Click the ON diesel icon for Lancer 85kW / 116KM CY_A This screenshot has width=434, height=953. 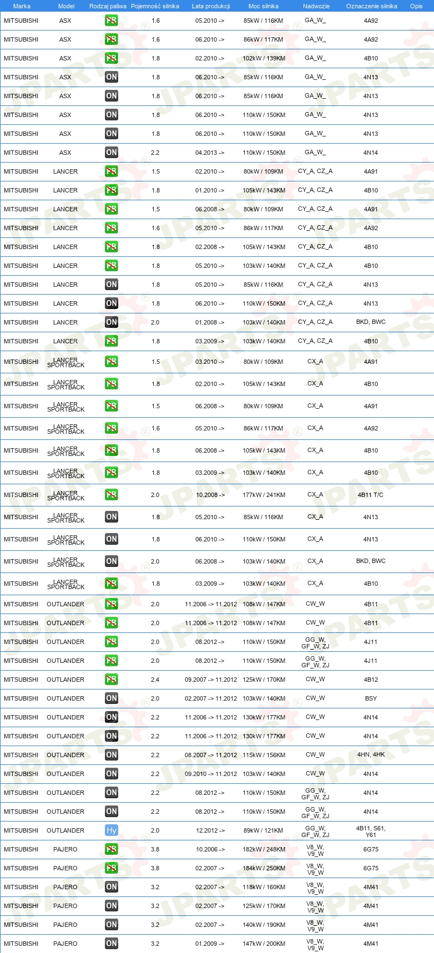click(112, 285)
